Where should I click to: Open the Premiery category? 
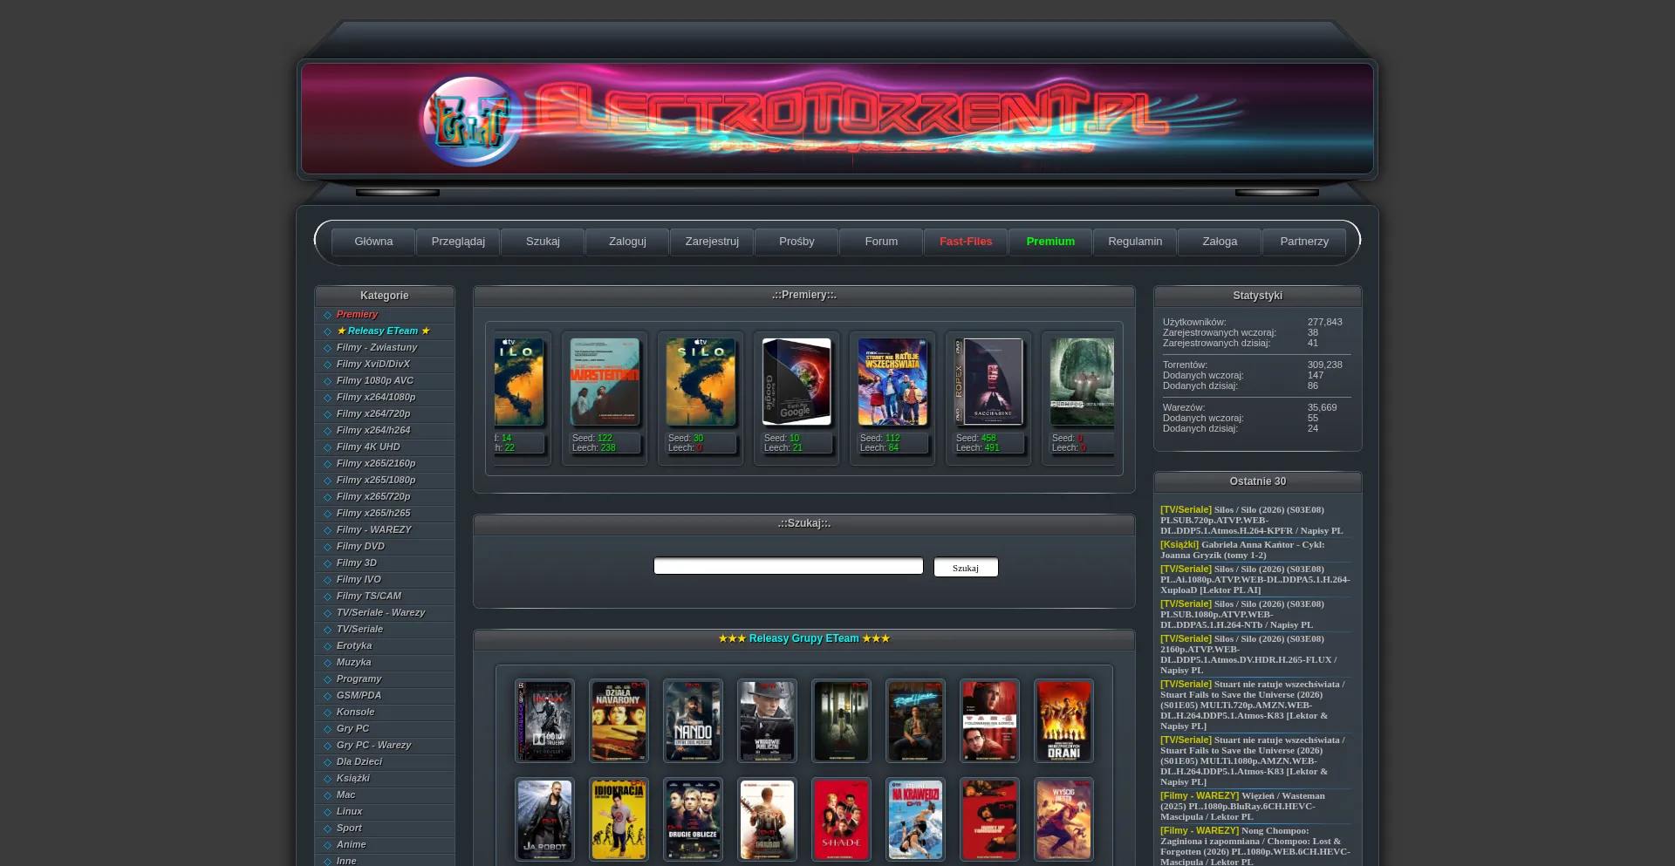click(x=357, y=315)
